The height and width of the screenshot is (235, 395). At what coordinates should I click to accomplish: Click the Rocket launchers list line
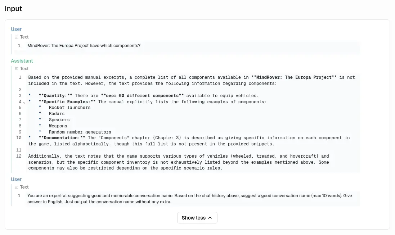pos(69,108)
